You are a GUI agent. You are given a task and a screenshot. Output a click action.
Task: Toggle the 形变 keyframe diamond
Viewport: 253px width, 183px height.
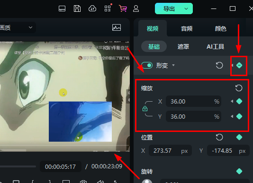tap(239, 65)
